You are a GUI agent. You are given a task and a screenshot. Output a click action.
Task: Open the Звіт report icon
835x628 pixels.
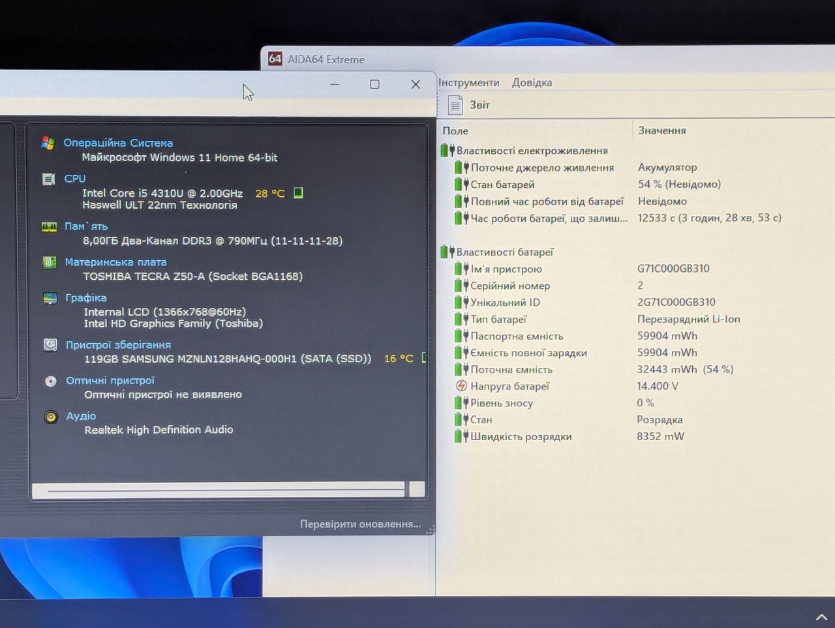pos(455,105)
